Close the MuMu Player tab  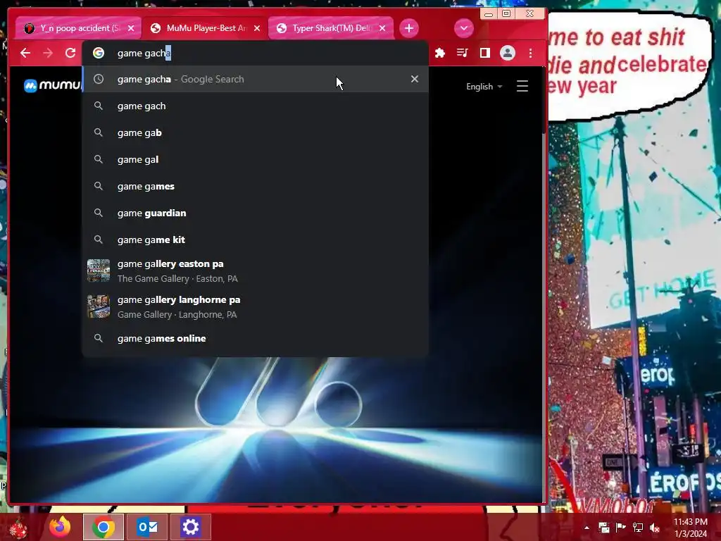pos(257,28)
